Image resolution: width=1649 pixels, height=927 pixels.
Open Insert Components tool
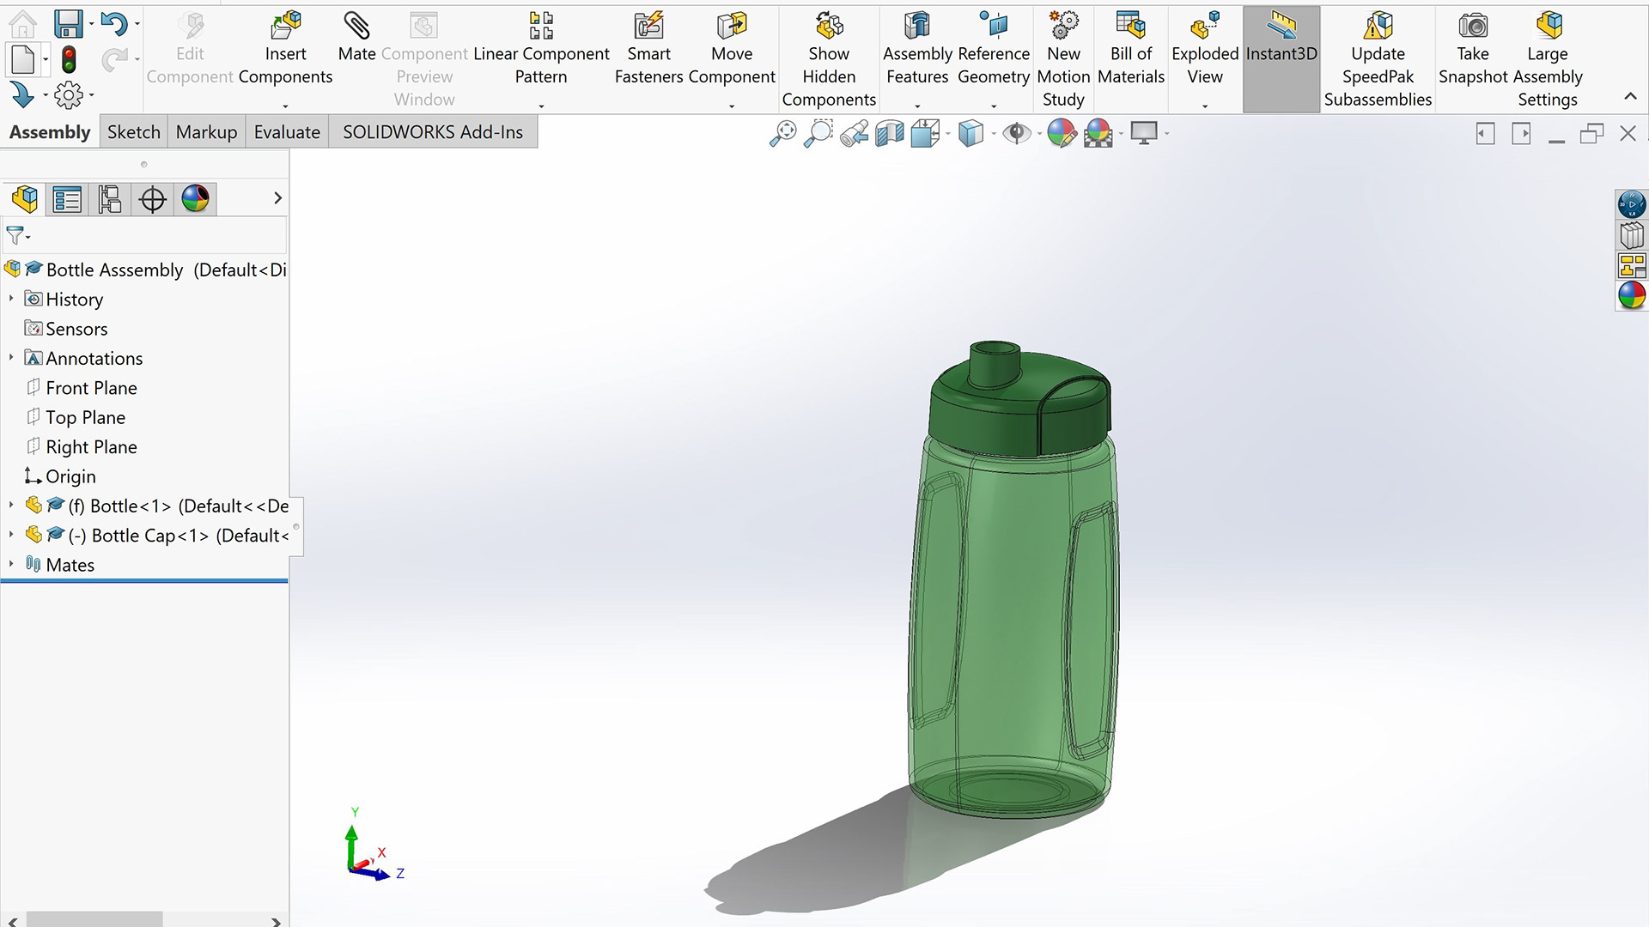[x=285, y=27]
